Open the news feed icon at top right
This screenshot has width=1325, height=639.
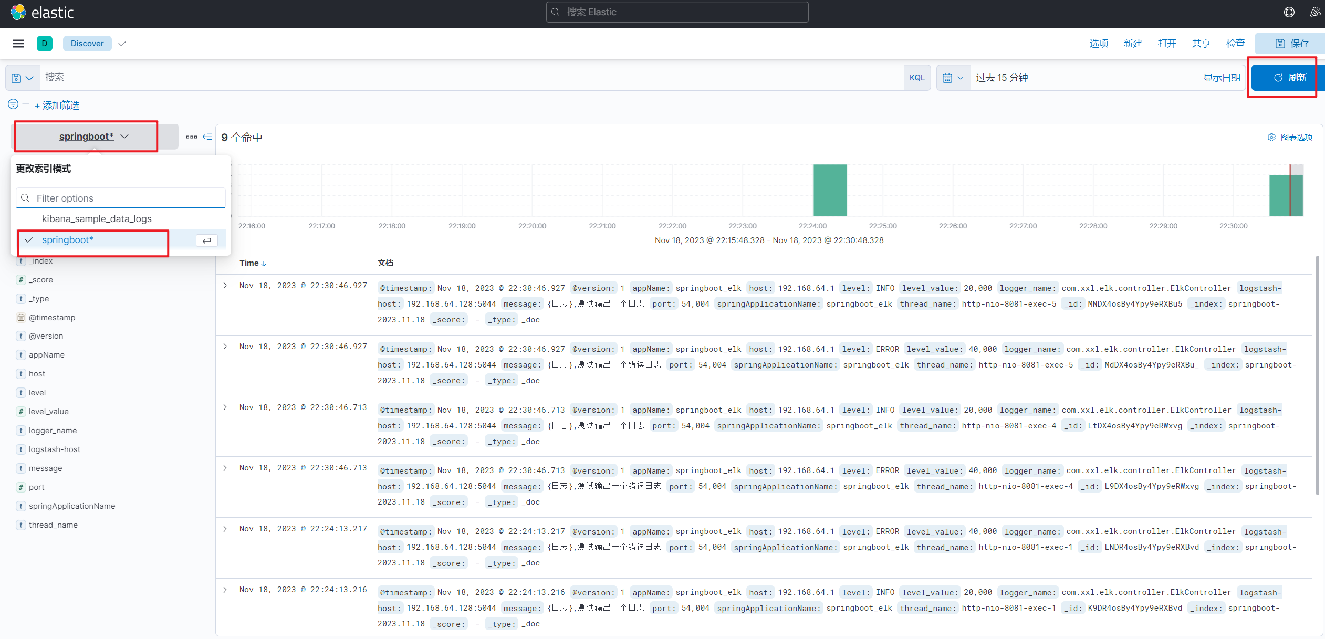click(x=1316, y=12)
